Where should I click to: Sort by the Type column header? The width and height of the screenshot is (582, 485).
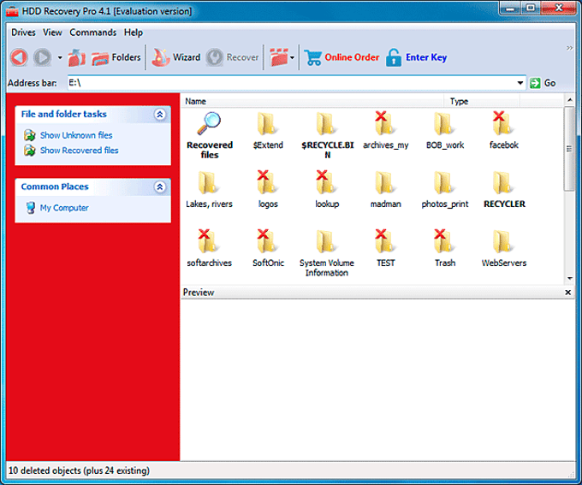click(x=482, y=101)
